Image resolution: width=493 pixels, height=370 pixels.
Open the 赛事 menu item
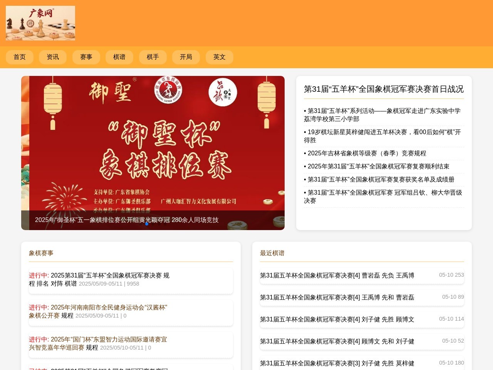click(86, 57)
